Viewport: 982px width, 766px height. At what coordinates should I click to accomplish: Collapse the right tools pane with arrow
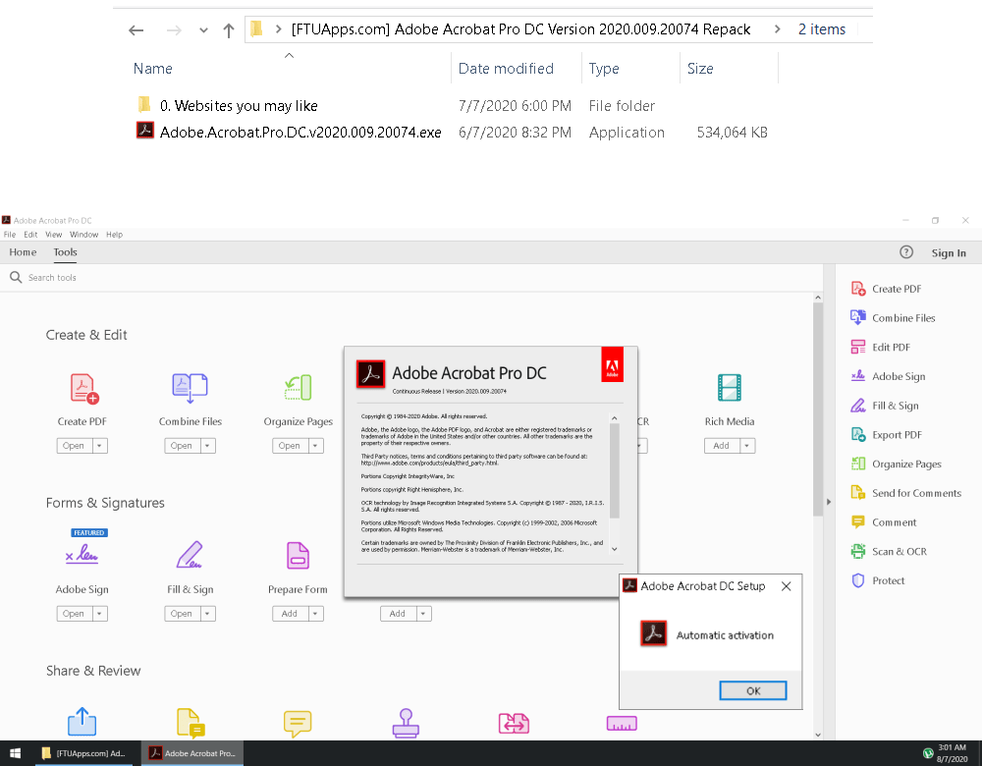[x=829, y=502]
